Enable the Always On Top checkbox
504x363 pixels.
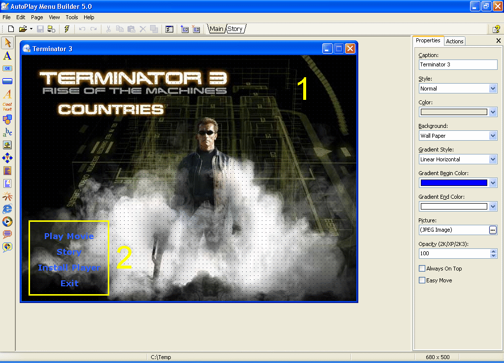click(x=422, y=268)
